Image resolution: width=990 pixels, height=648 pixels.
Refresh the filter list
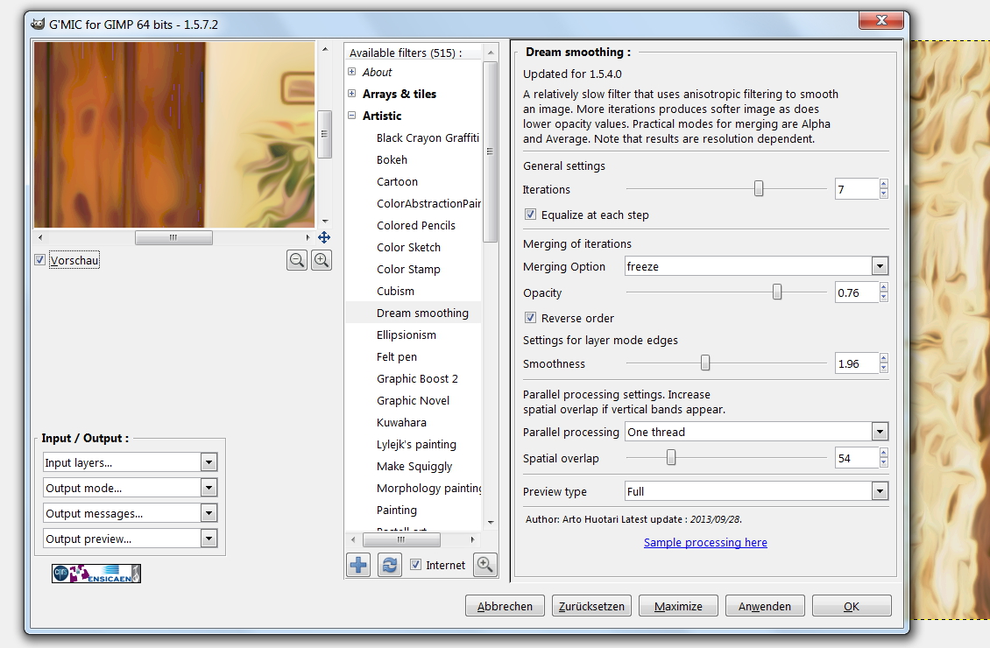click(390, 565)
